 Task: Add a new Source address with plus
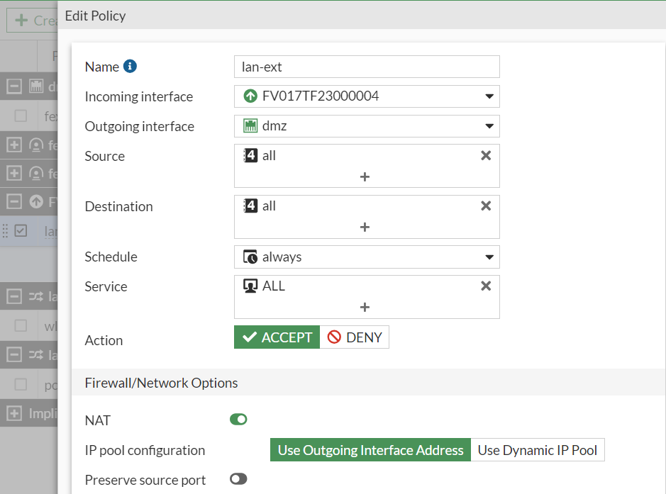coord(365,176)
